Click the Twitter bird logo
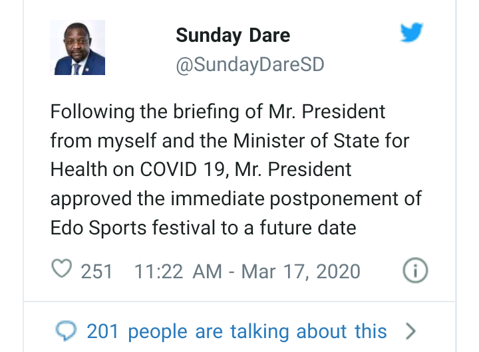The image size is (479, 352). pyautogui.click(x=412, y=32)
